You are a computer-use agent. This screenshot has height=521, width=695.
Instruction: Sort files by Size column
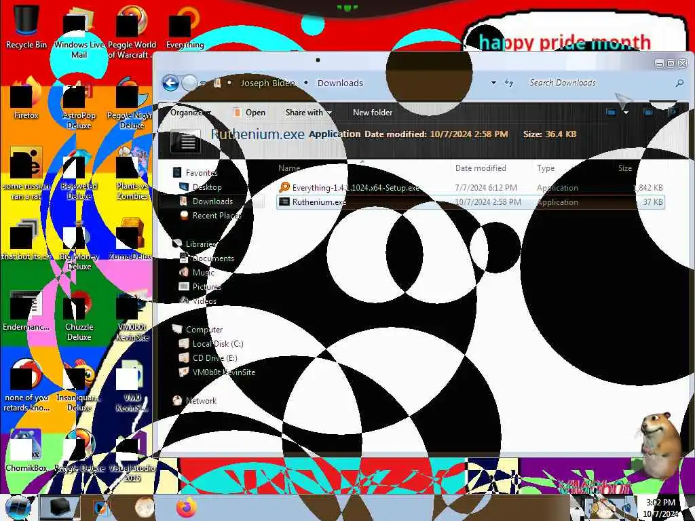pos(625,168)
